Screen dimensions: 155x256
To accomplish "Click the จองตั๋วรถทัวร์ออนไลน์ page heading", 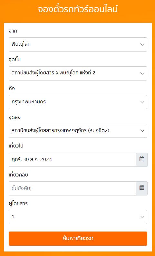I will 78,9.
